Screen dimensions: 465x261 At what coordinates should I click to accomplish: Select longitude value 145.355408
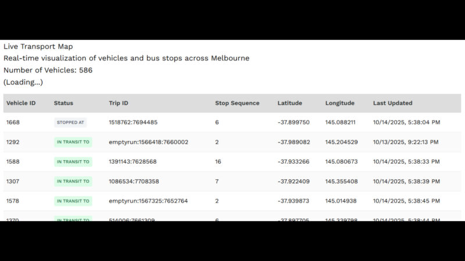[341, 182]
